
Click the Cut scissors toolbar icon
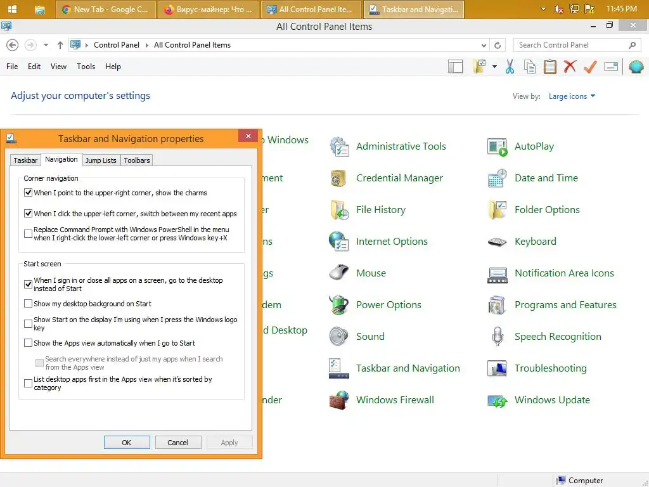[x=510, y=66]
